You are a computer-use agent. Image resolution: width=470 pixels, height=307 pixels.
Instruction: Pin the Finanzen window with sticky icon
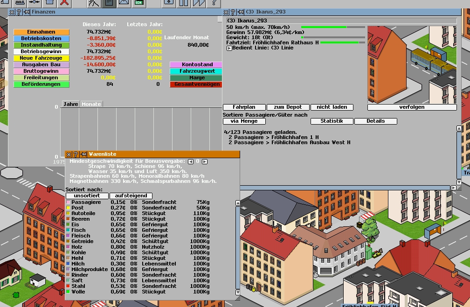point(27,12)
